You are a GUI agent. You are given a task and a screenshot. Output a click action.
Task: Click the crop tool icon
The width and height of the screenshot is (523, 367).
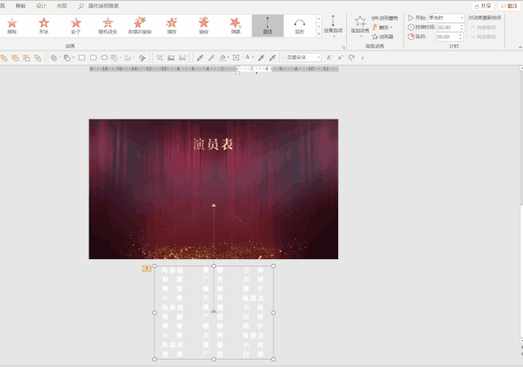(x=160, y=58)
